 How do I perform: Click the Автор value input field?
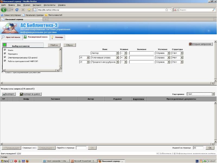coord(141,53)
